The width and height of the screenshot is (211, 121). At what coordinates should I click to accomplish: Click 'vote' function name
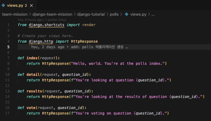[x=31, y=108]
